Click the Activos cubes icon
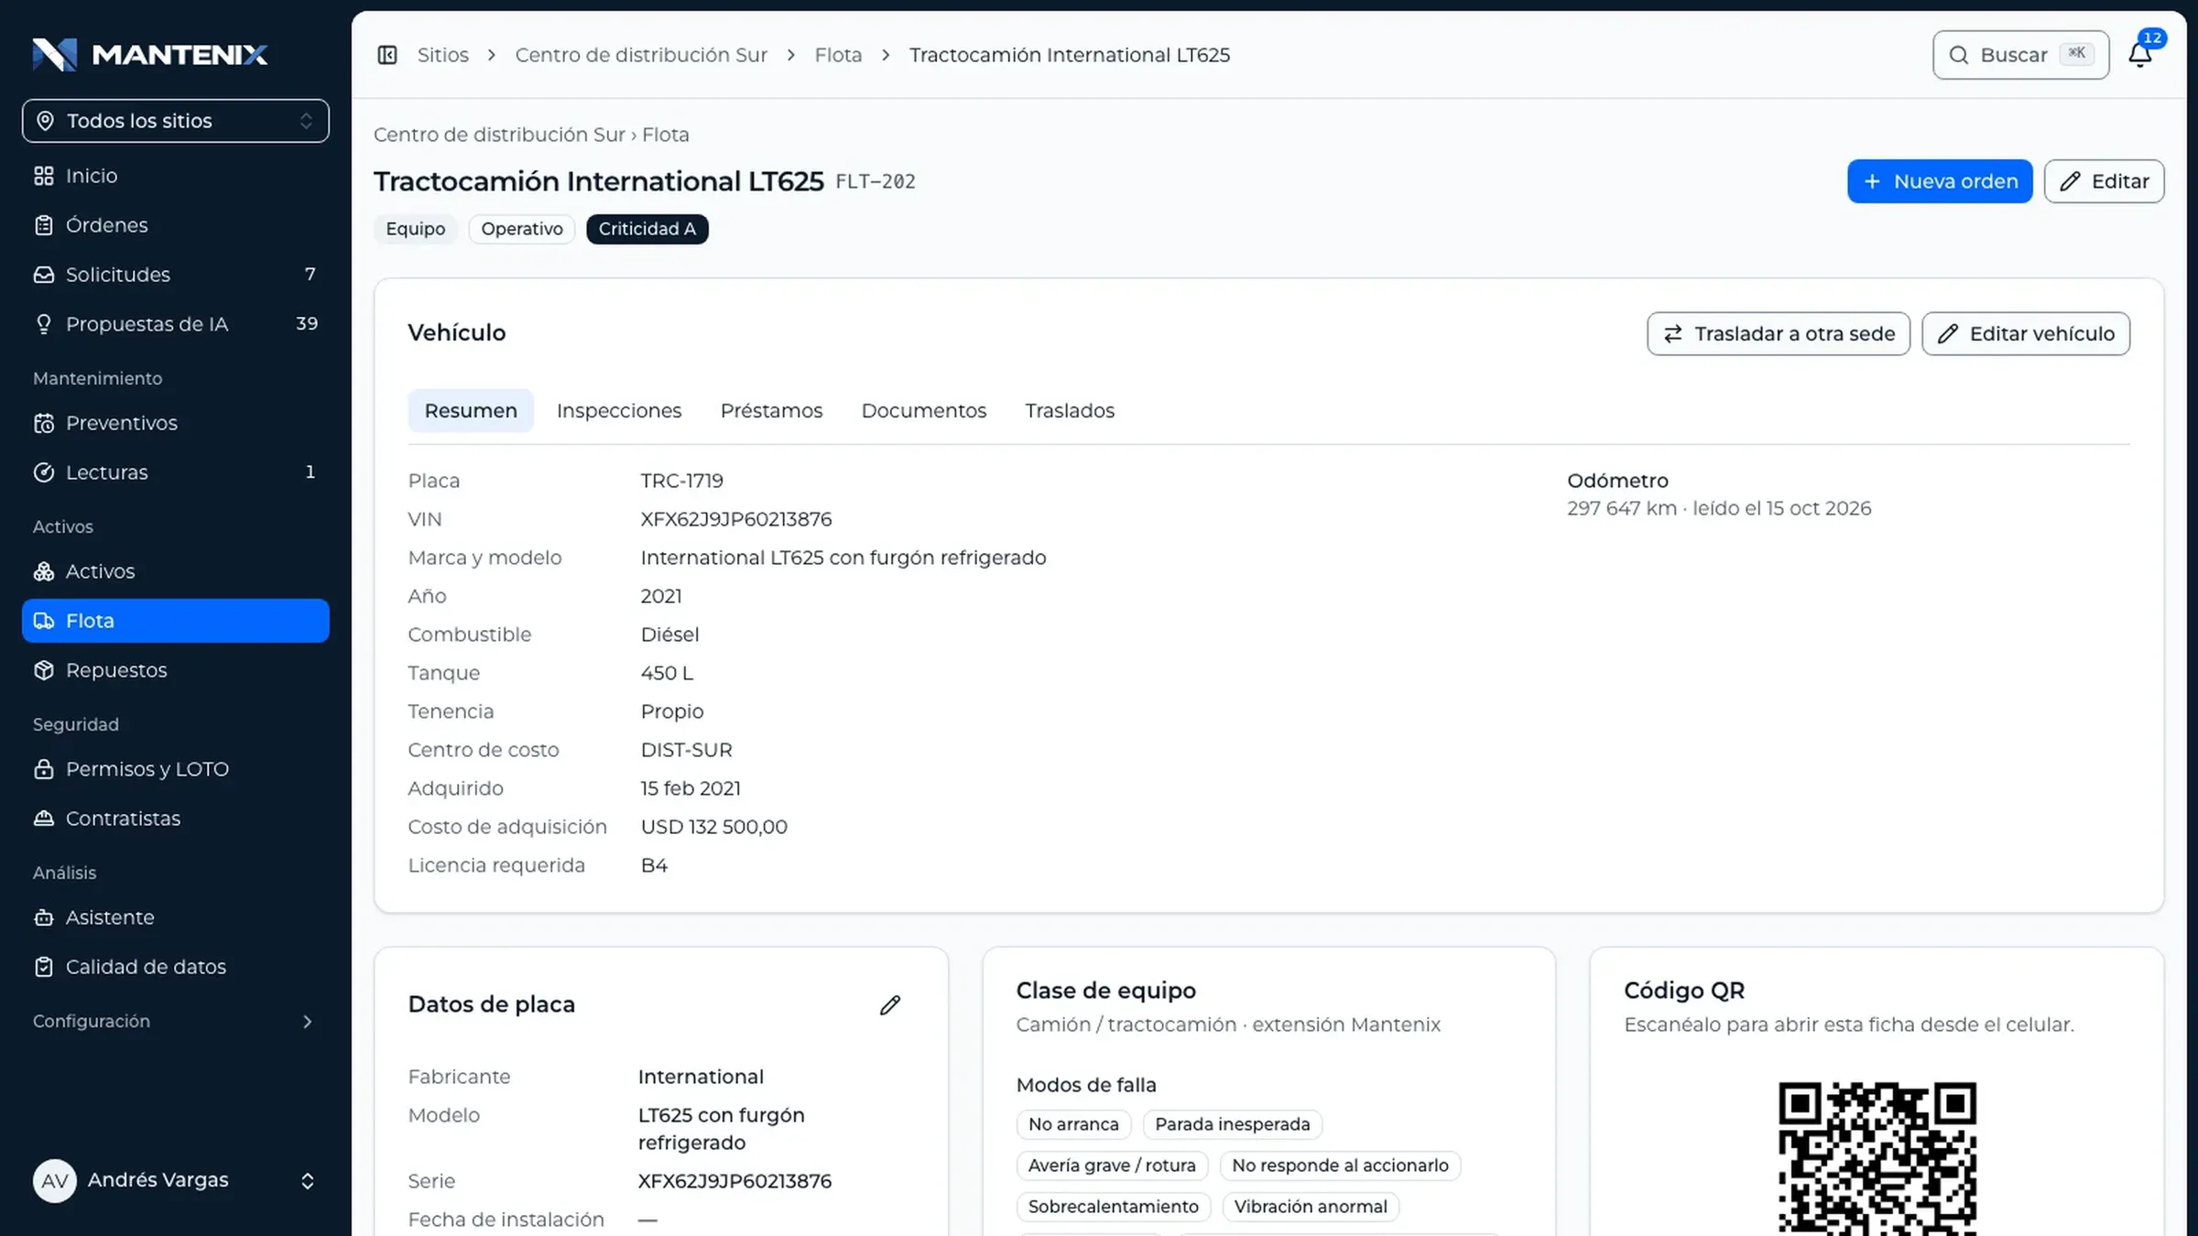The width and height of the screenshot is (2198, 1236). tap(44, 571)
